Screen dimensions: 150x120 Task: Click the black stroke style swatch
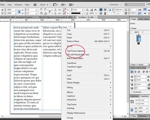tap(76, 13)
